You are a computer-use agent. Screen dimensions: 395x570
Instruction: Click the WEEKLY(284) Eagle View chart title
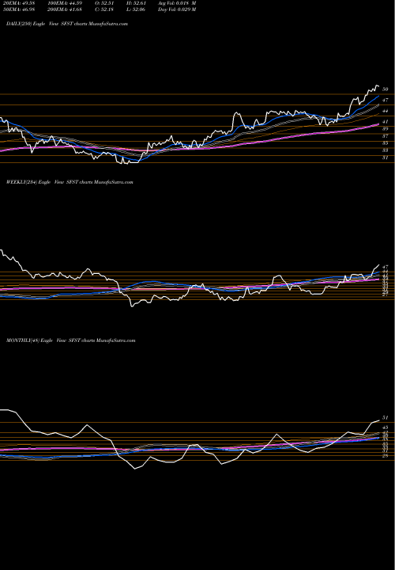[x=70, y=182]
